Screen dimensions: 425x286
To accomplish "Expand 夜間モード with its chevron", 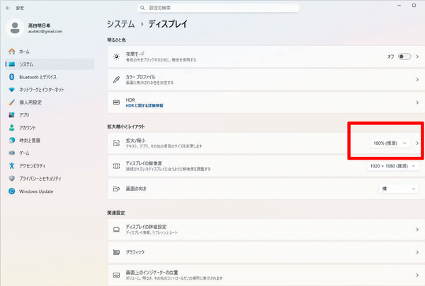I will pos(417,56).
